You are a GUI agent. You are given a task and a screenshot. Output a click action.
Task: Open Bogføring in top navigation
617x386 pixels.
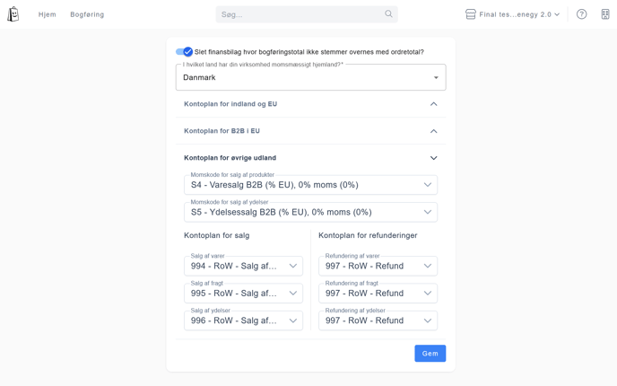[87, 14]
